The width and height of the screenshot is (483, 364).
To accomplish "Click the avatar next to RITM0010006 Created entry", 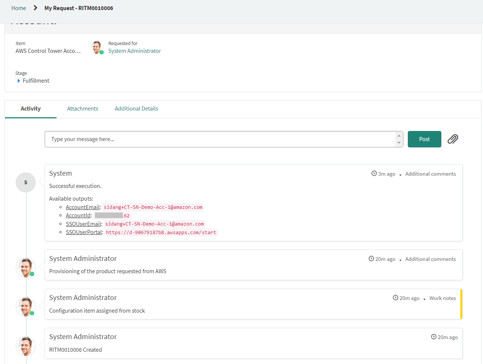I will 25,345.
